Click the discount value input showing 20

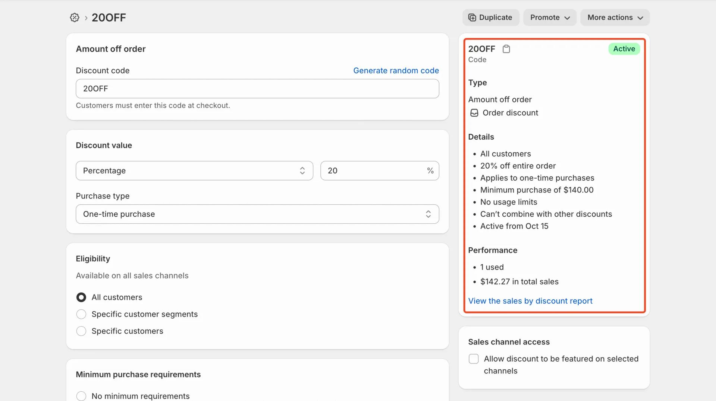[x=373, y=171]
